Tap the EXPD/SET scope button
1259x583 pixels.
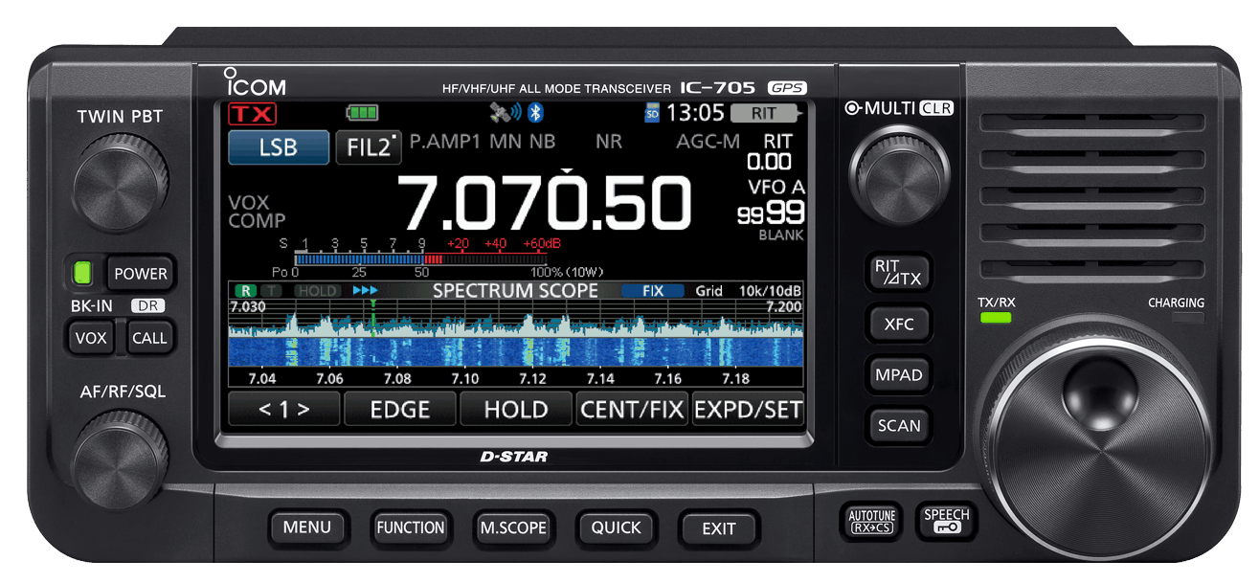[x=748, y=410]
